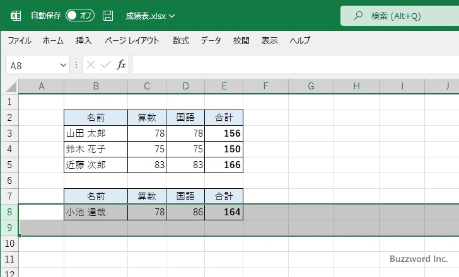459x277 pixels.
Task: Select row 7 header
Action: [9, 196]
